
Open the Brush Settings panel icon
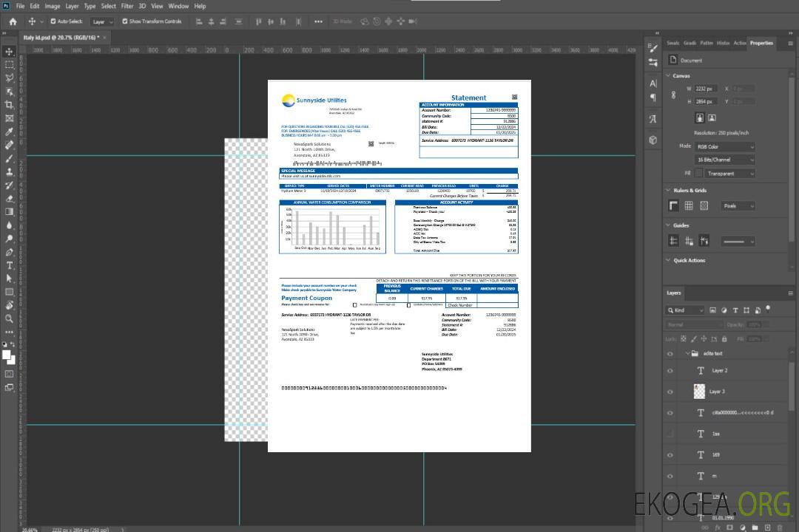(x=653, y=48)
